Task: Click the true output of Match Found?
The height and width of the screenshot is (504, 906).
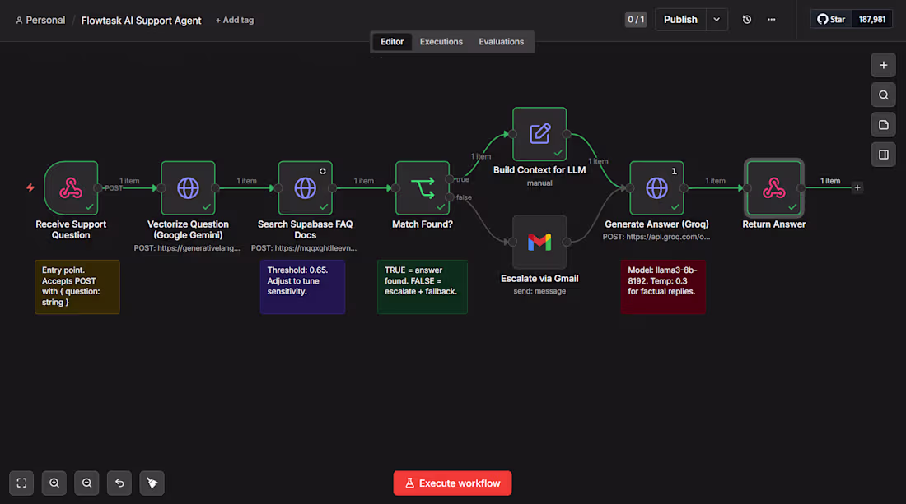Action: pos(450,179)
